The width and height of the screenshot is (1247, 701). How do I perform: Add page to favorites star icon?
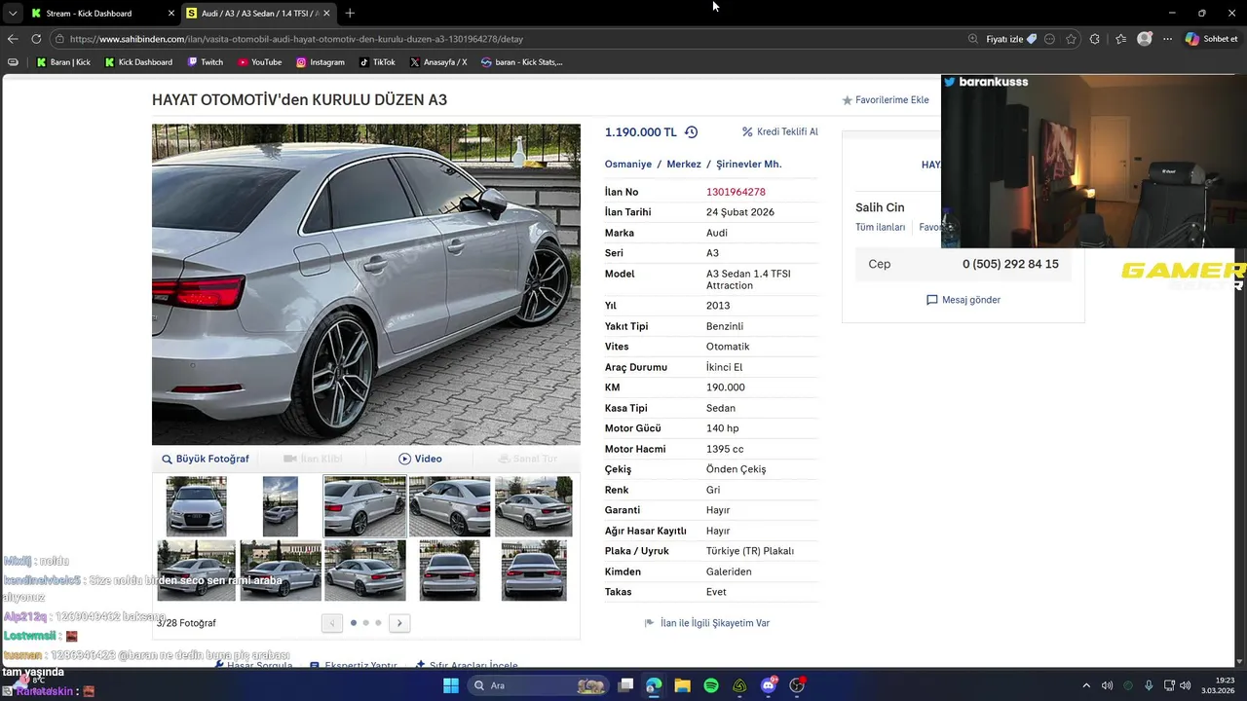[1072, 39]
